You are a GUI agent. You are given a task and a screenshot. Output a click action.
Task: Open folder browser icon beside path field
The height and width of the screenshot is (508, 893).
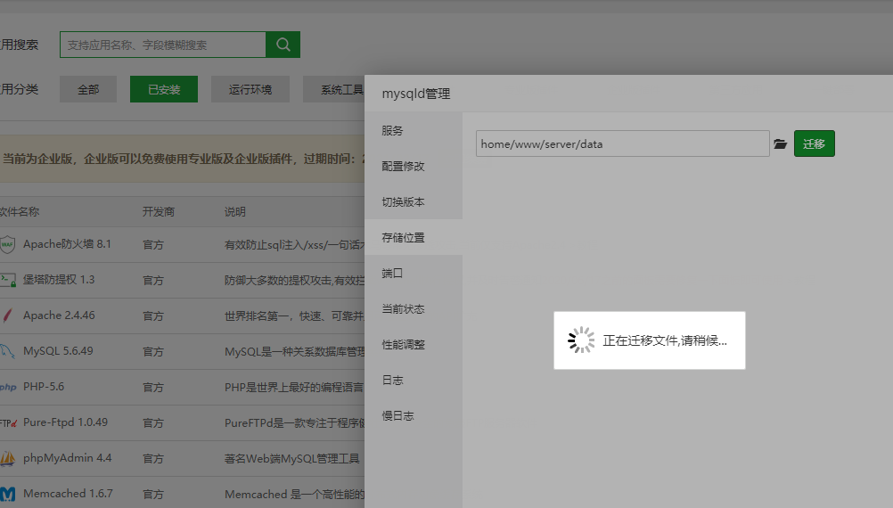coord(780,144)
